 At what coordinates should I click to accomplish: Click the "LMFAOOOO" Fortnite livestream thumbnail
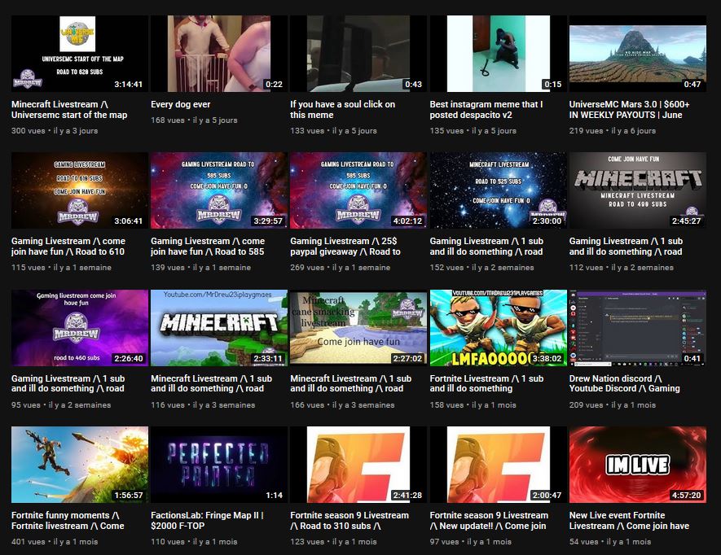[x=498, y=328]
